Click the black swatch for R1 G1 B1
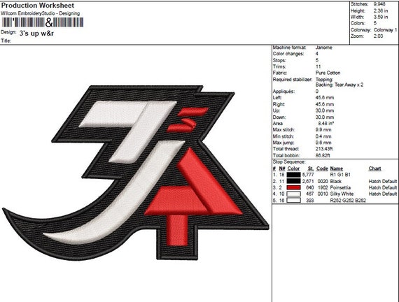The height and width of the screenshot is (302, 399). point(293,175)
